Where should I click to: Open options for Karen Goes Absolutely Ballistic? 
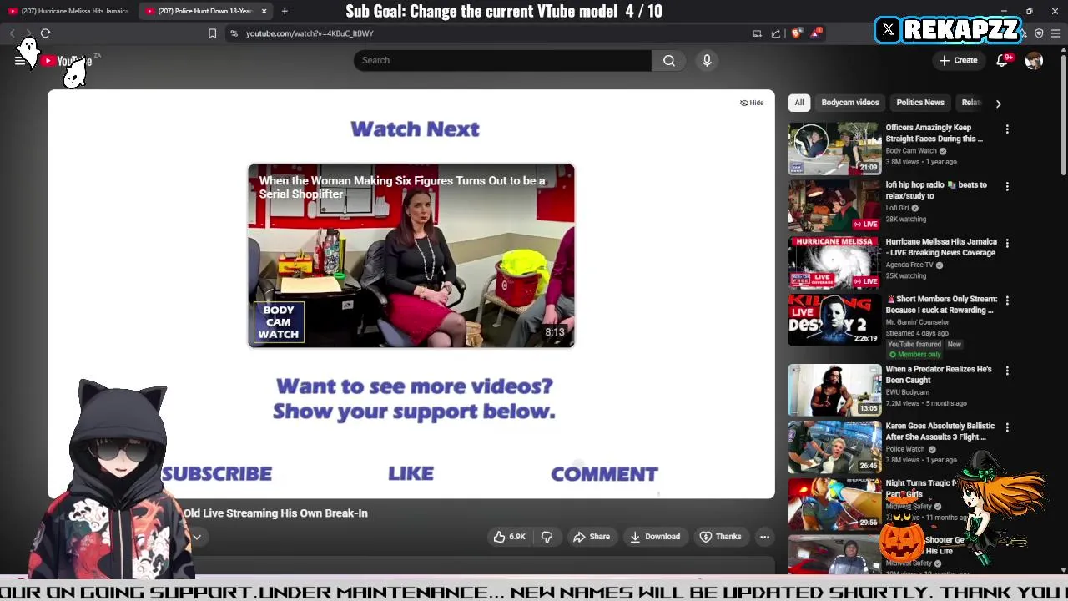[1007, 427]
